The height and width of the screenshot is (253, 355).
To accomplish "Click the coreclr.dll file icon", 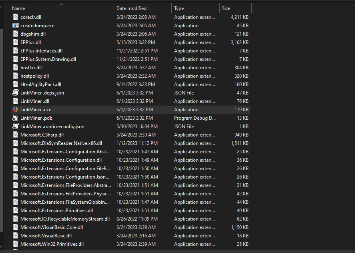I will 15,17.
